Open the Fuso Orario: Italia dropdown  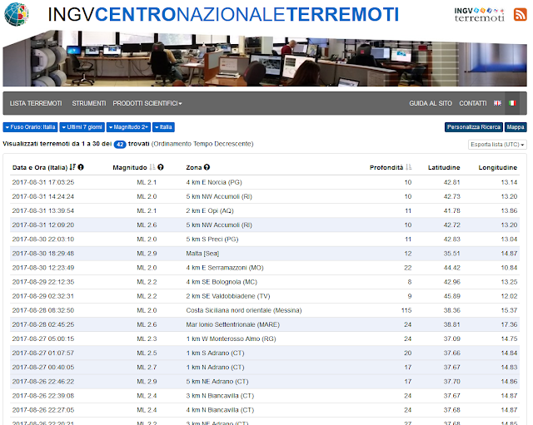pyautogui.click(x=30, y=127)
